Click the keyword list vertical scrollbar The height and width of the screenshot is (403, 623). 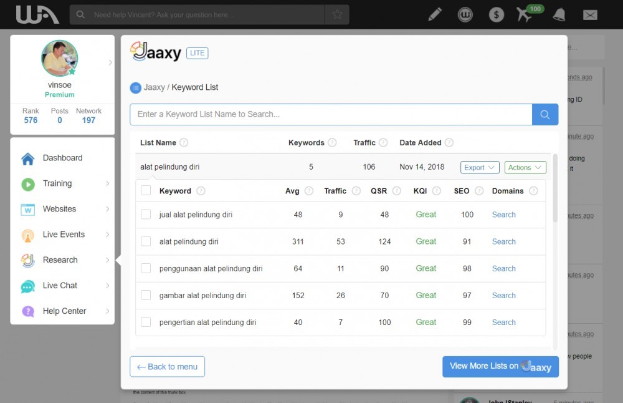tap(555, 188)
